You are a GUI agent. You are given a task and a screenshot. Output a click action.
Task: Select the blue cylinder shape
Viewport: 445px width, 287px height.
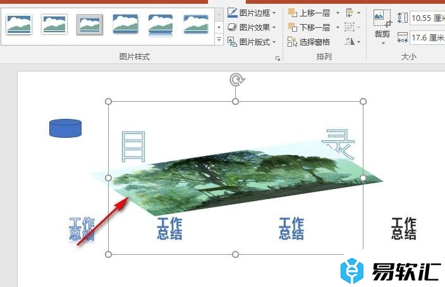click(x=65, y=128)
